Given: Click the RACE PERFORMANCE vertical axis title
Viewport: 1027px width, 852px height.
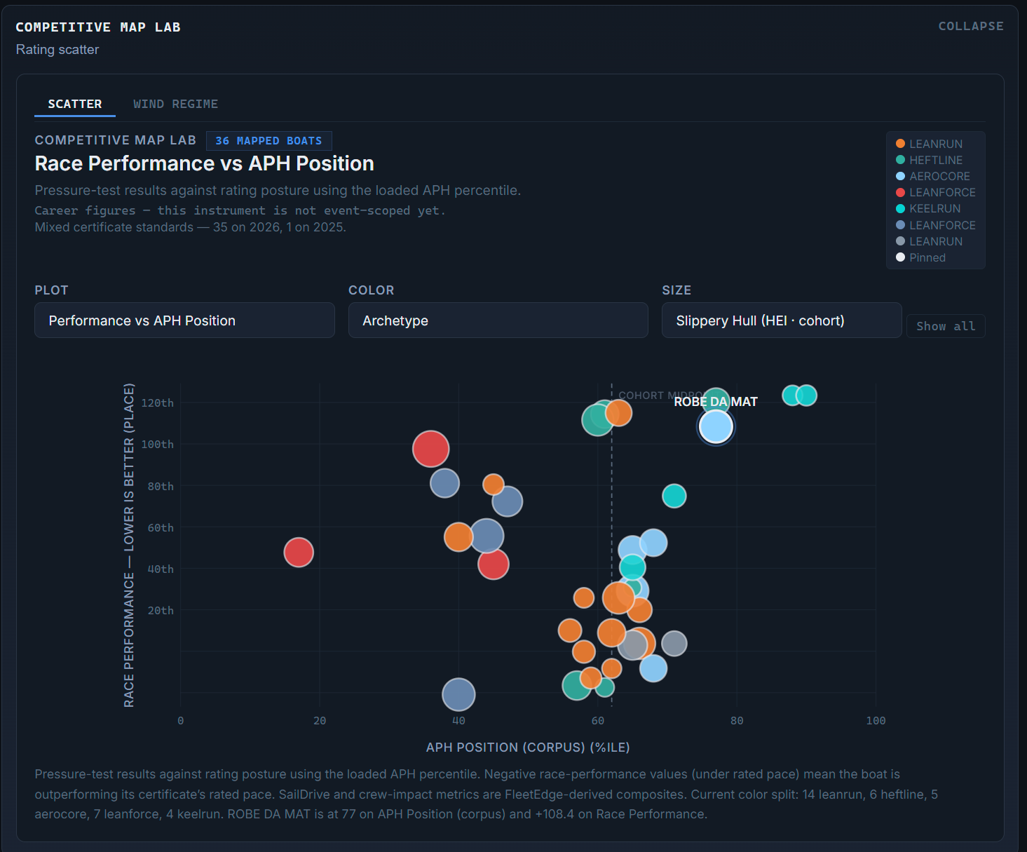Looking at the screenshot, I should (129, 545).
